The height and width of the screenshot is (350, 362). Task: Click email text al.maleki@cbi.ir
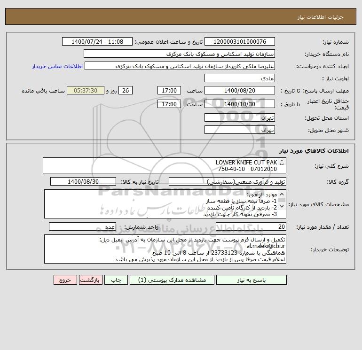[x=266, y=246]
